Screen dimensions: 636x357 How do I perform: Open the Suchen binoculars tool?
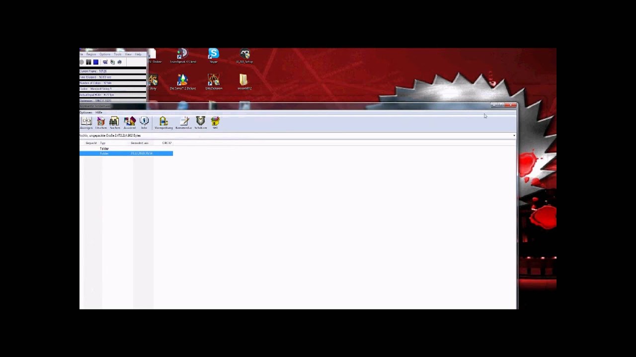coord(115,123)
